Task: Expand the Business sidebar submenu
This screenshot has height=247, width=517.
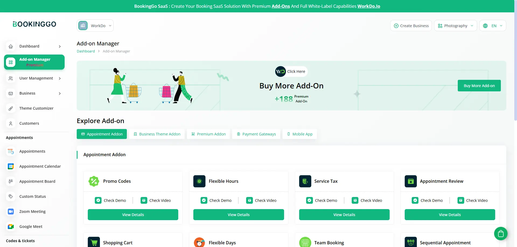Action: coord(60,94)
